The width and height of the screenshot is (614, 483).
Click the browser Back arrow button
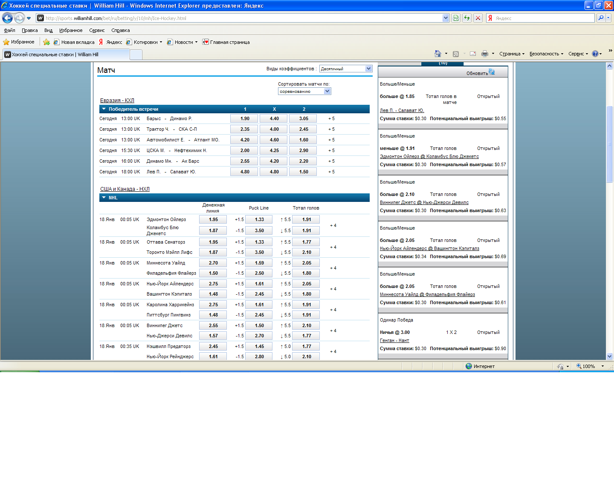tap(7, 18)
